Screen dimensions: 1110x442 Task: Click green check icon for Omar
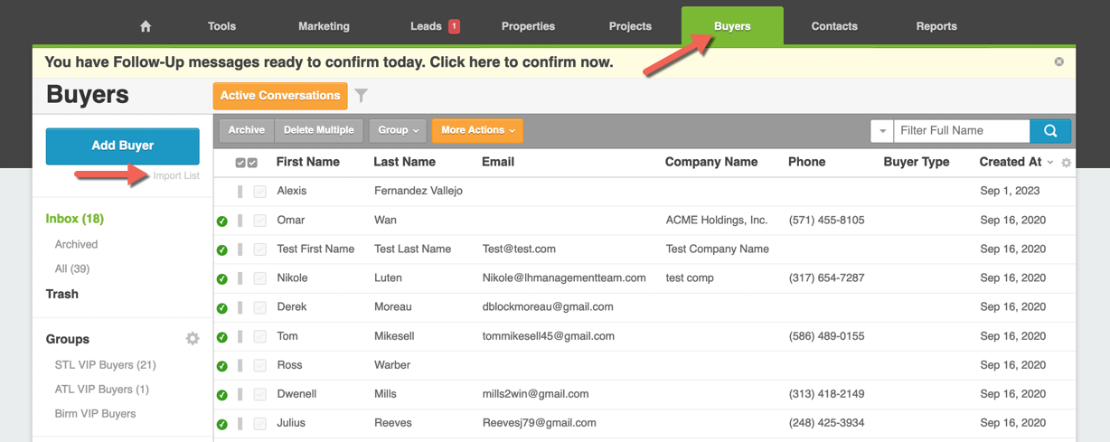click(222, 221)
